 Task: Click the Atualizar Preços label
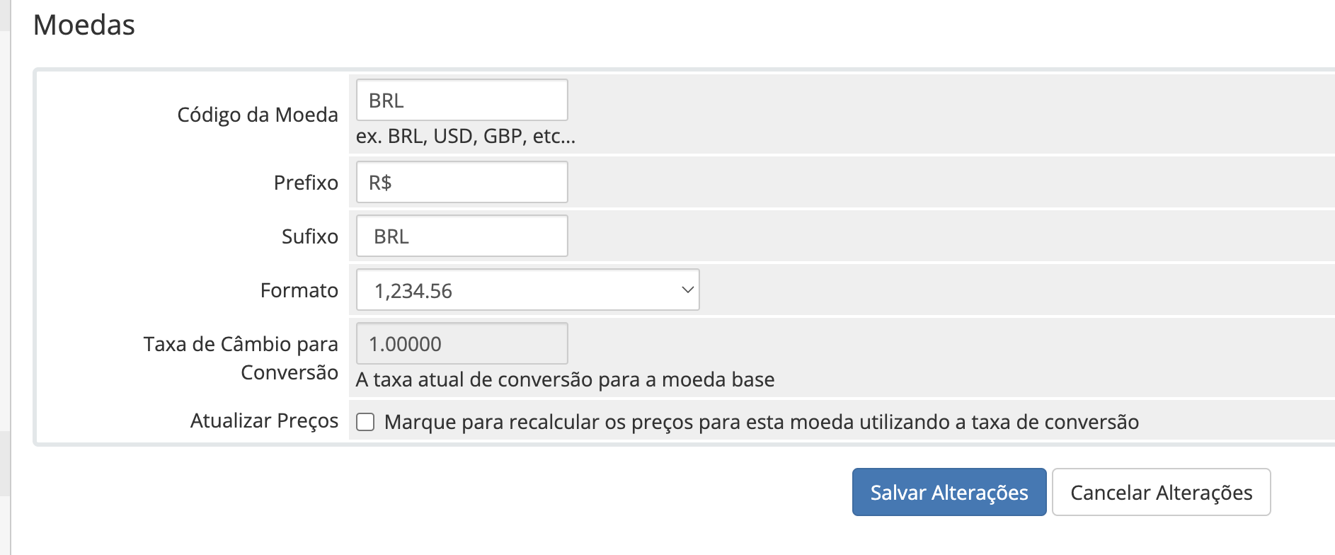pos(265,420)
